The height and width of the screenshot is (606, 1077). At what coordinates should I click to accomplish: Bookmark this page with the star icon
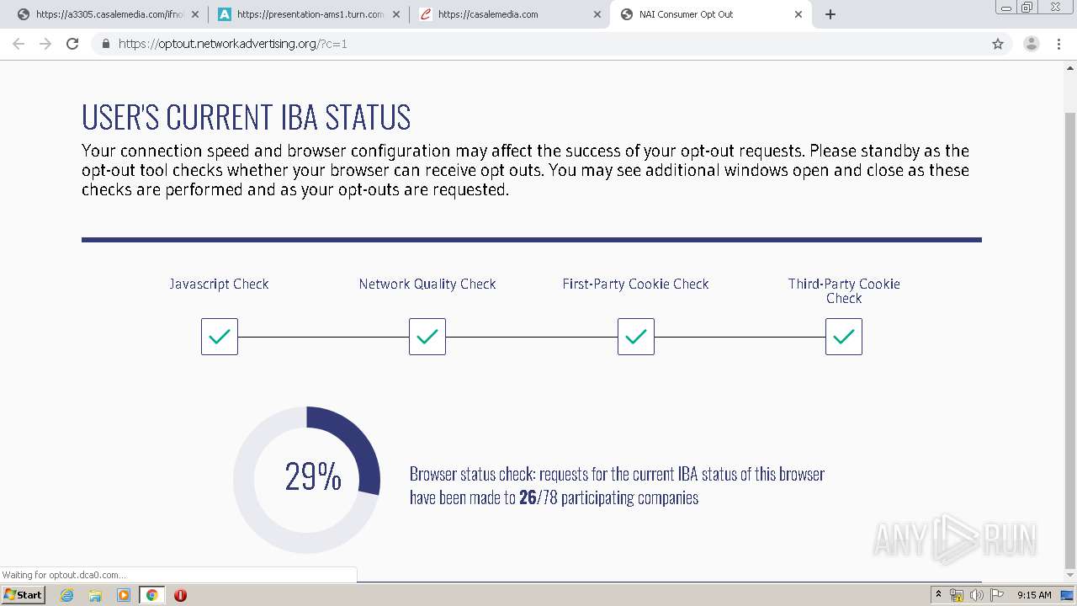[998, 44]
